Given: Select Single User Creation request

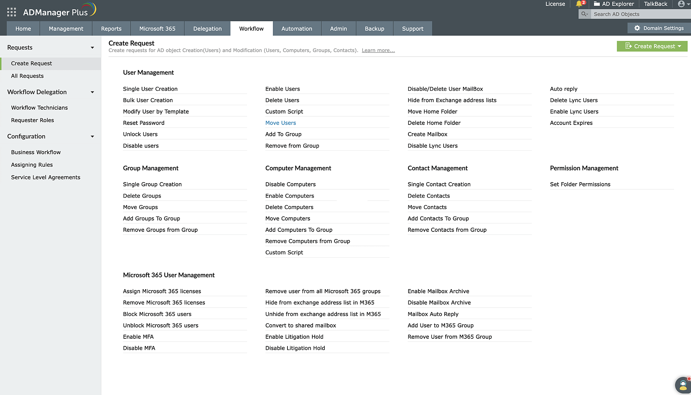Looking at the screenshot, I should point(150,89).
